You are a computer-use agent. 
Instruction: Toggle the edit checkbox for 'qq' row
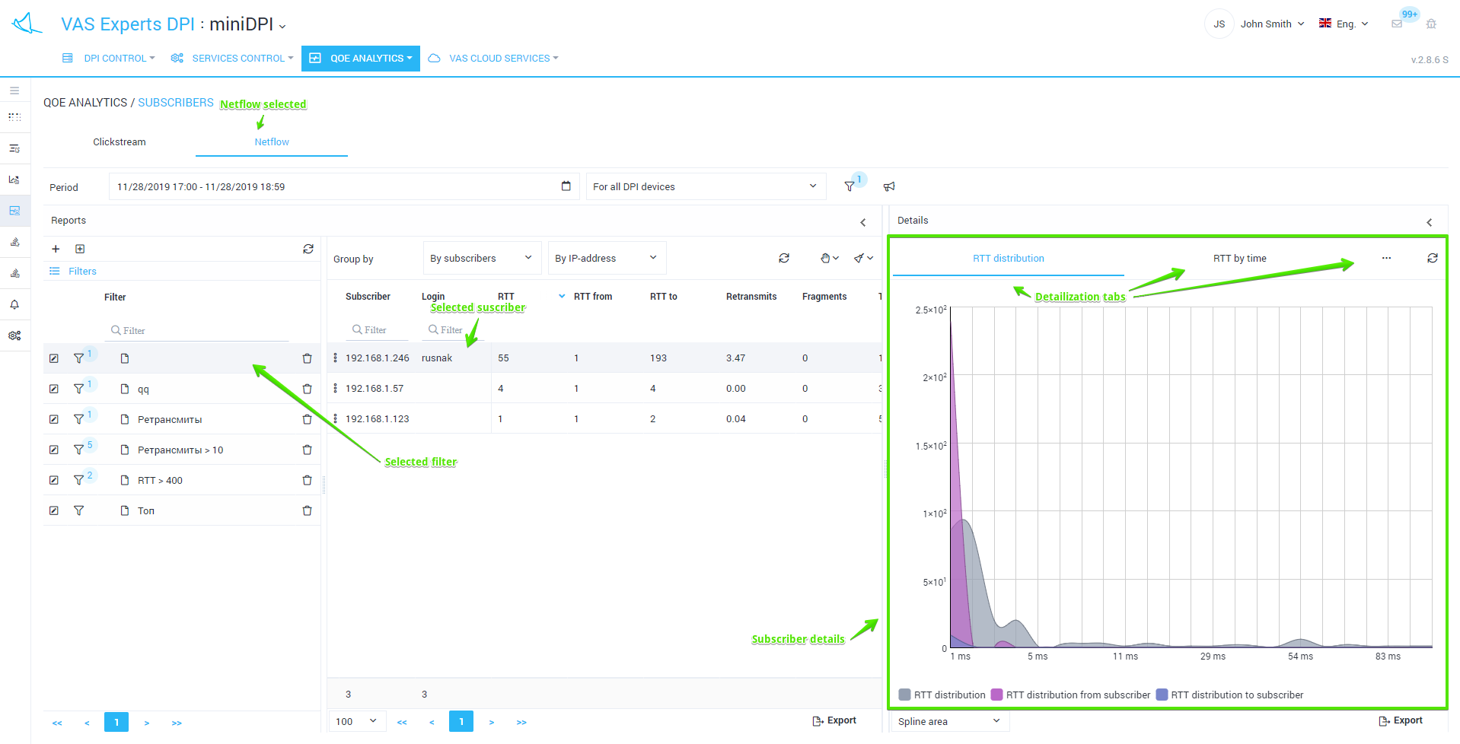pos(54,389)
